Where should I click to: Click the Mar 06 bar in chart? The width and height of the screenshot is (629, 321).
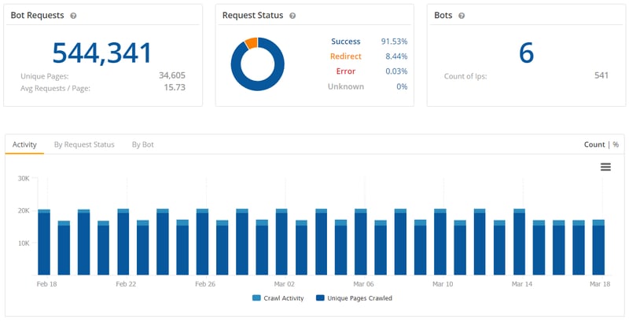[361, 242]
